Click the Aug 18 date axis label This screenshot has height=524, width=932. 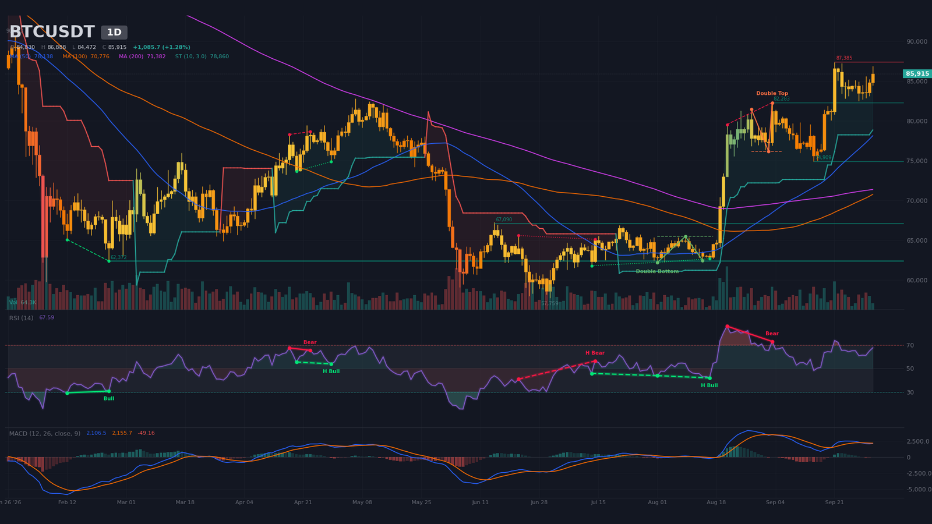tap(716, 502)
